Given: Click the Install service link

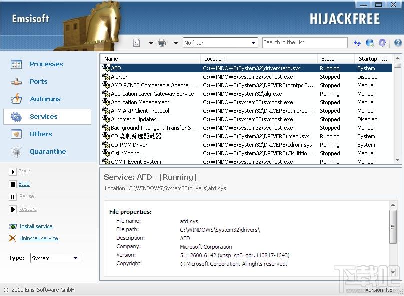Looking at the screenshot, I should click(x=36, y=226).
